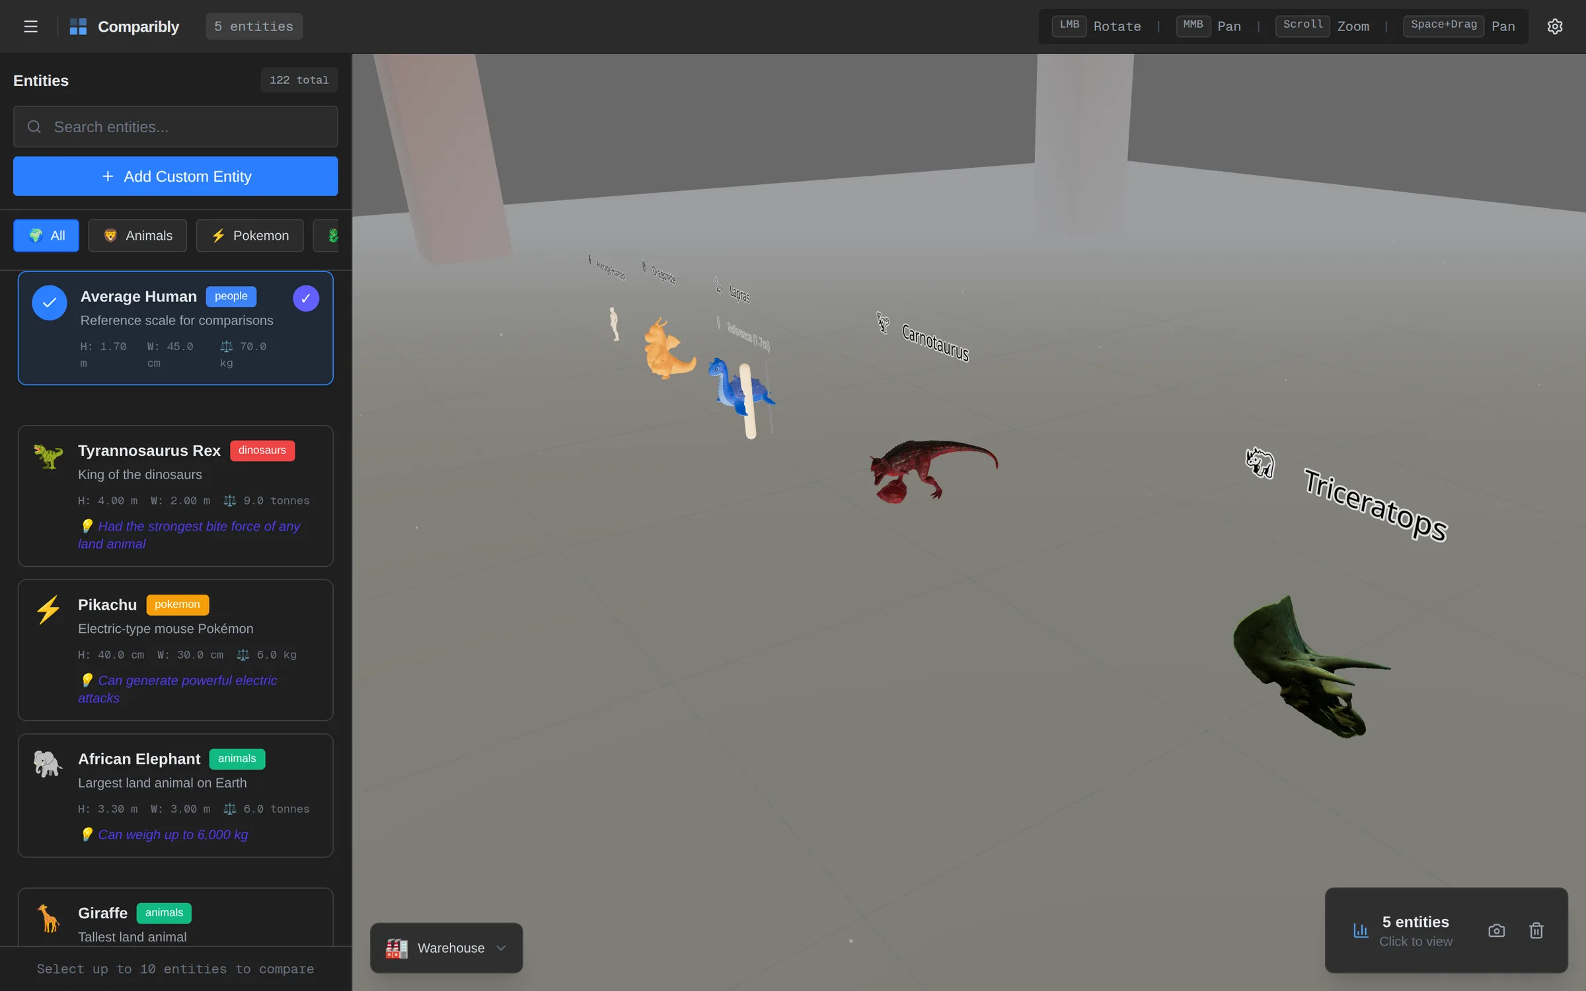The width and height of the screenshot is (1586, 991).
Task: Filter by the Pokemon category tab
Action: [x=250, y=236]
